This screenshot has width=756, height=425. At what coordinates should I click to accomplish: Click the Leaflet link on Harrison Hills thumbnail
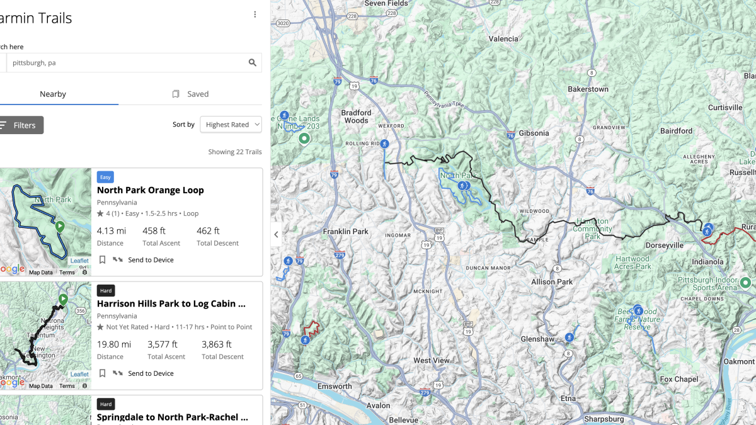79,374
